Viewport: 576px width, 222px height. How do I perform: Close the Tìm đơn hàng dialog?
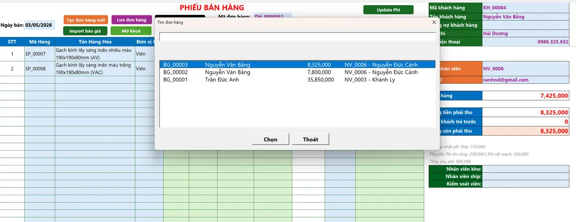pos(434,22)
